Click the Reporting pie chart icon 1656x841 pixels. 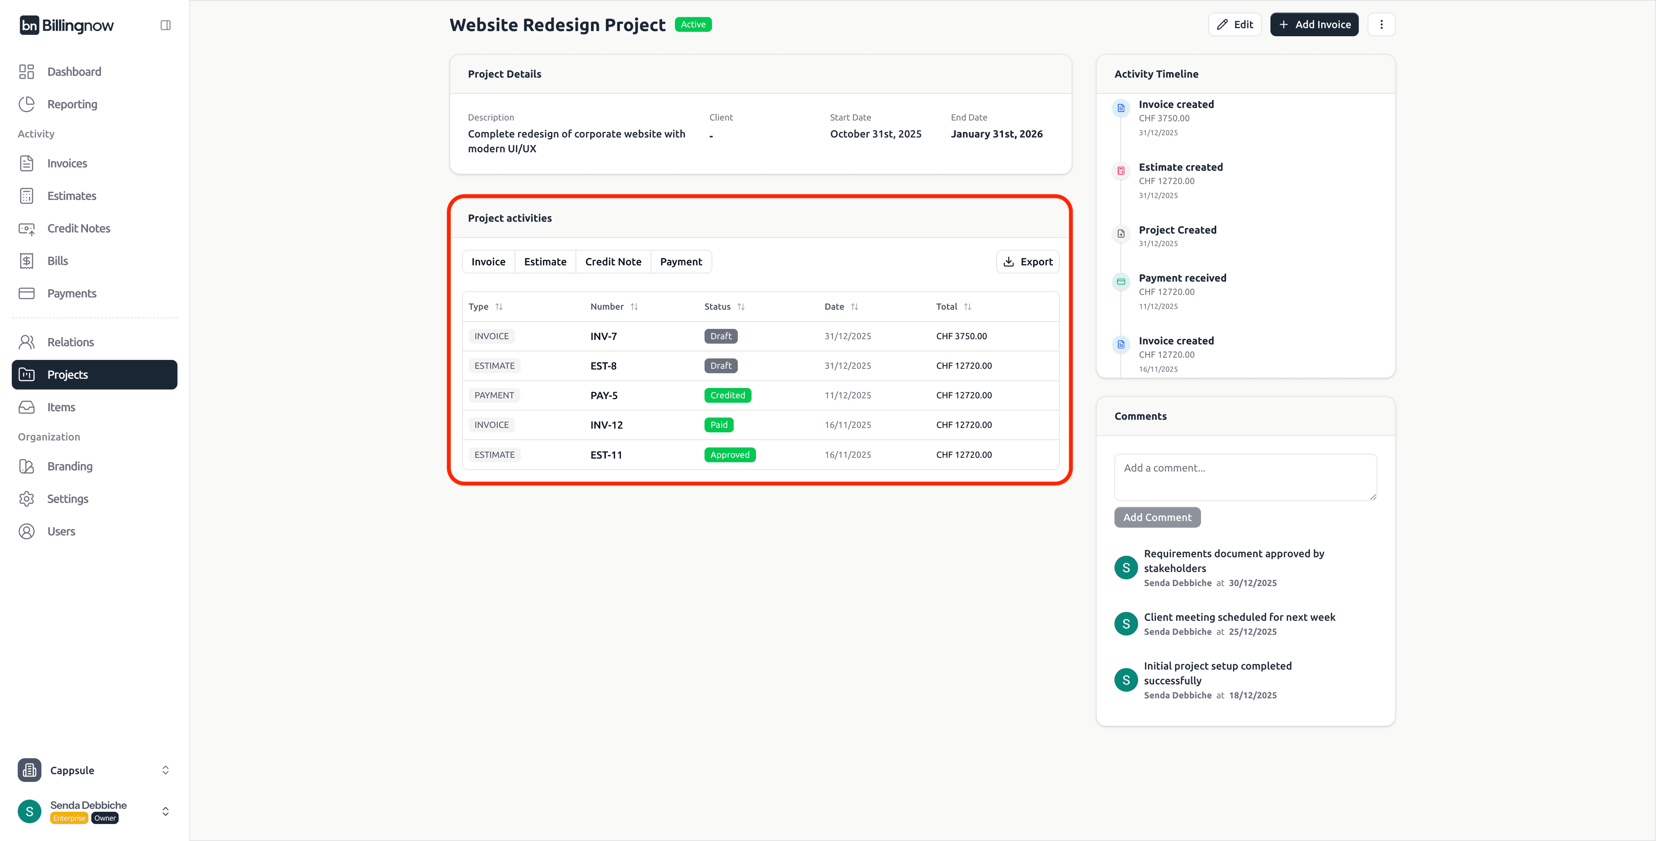pos(26,104)
